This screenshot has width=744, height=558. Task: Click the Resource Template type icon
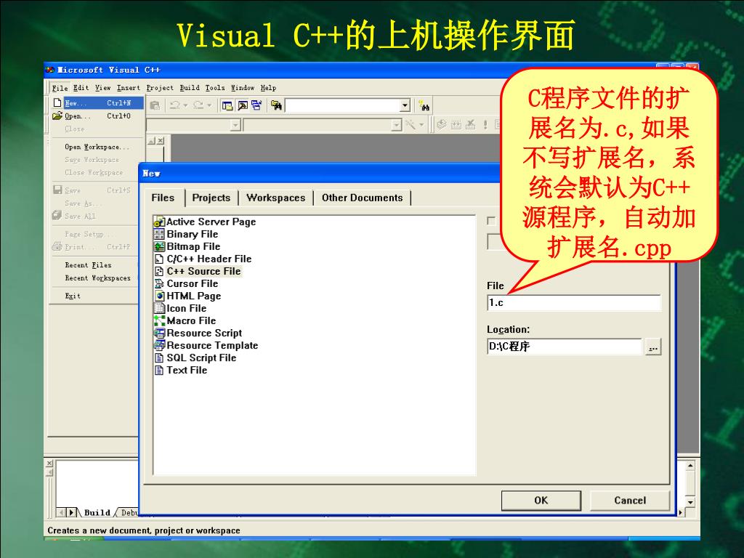[159, 345]
